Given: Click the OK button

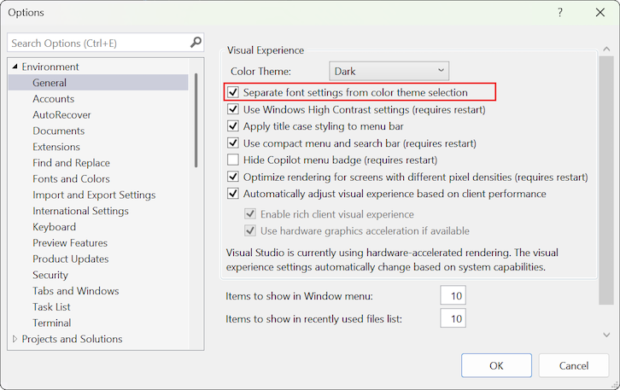Looking at the screenshot, I should point(496,365).
